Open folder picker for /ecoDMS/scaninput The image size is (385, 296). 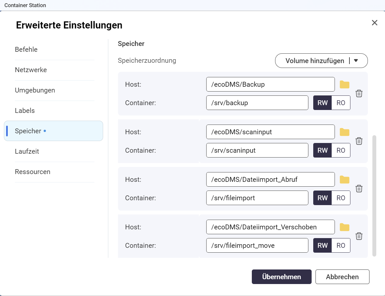pyautogui.click(x=345, y=132)
